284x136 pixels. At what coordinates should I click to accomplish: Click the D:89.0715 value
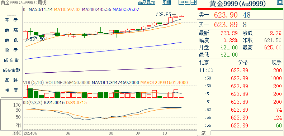[x=76, y=103]
